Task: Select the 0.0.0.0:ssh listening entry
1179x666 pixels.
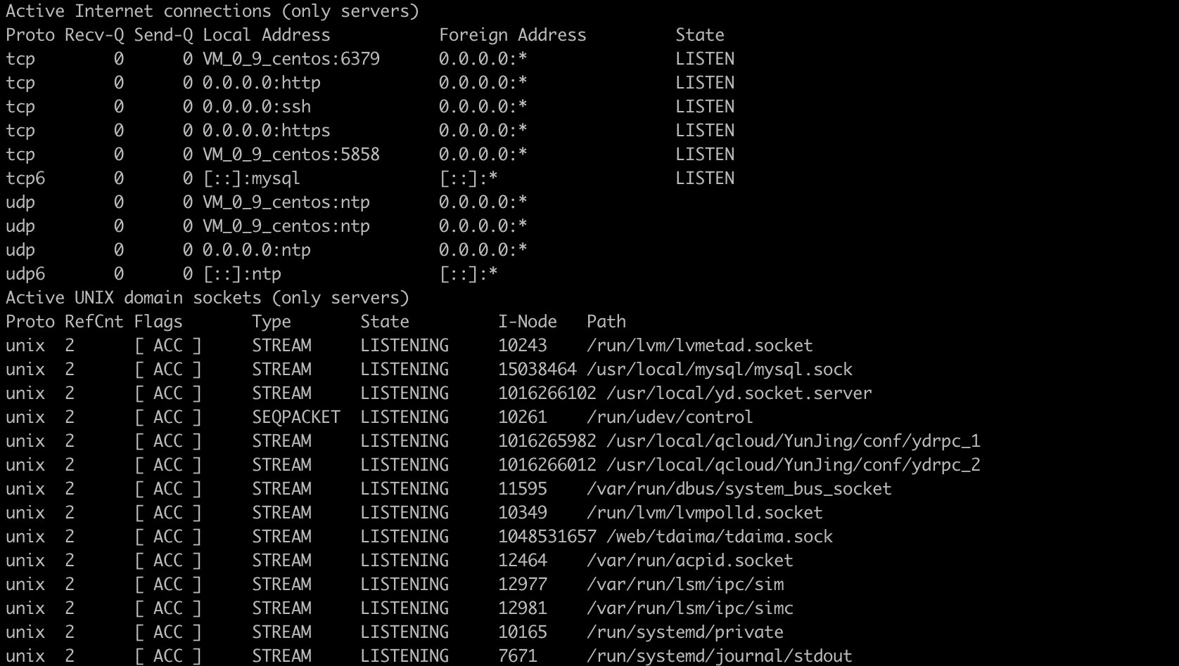Action: tap(257, 107)
